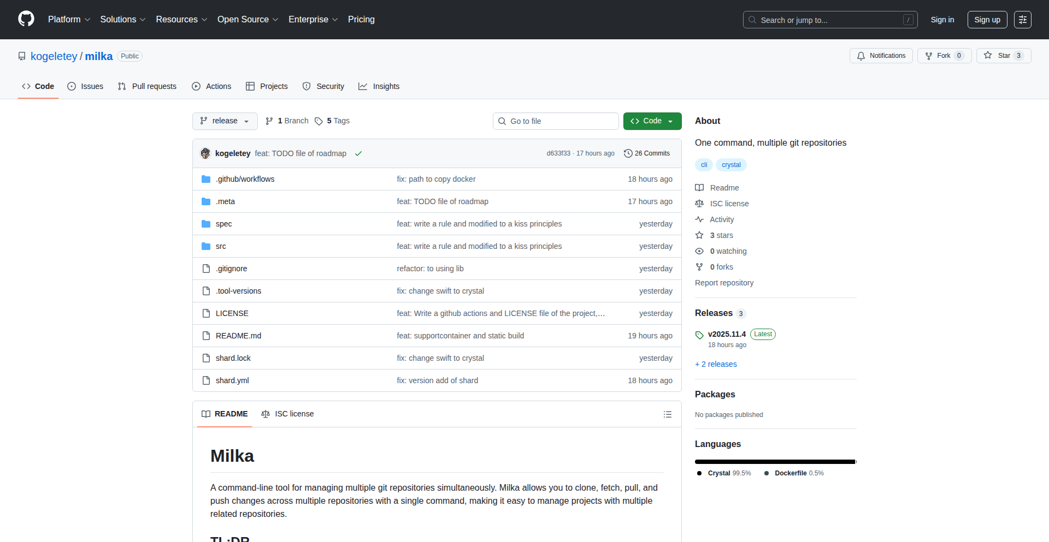Open 26 Commits history
Screen dimensions: 1049x542
[647, 153]
